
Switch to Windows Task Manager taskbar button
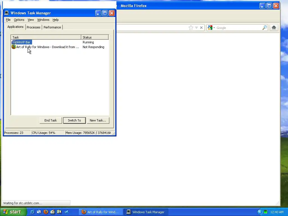pos(146,212)
